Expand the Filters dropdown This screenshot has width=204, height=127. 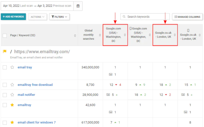point(59,17)
